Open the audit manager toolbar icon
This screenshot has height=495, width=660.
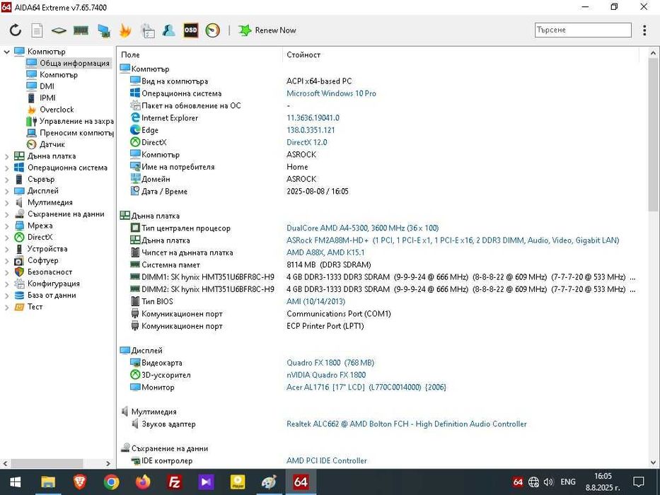click(x=148, y=30)
